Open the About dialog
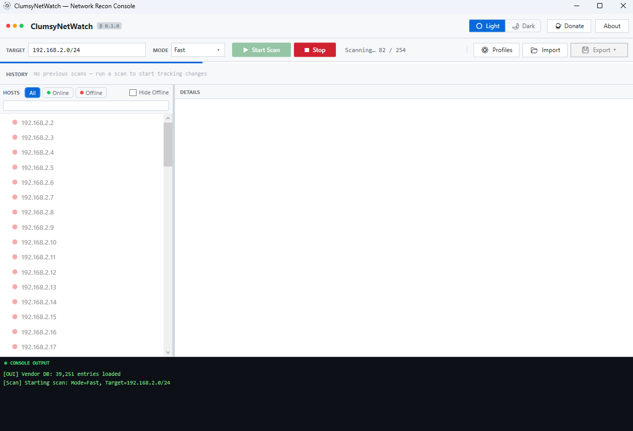The height and width of the screenshot is (431, 633). (612, 26)
